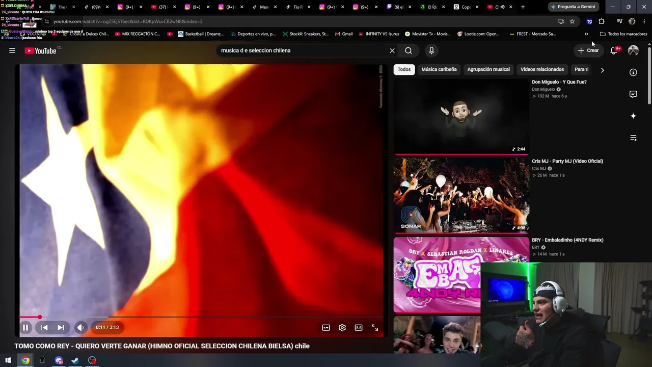Select the Todos filter chip
The image size is (652, 367).
coord(404,69)
